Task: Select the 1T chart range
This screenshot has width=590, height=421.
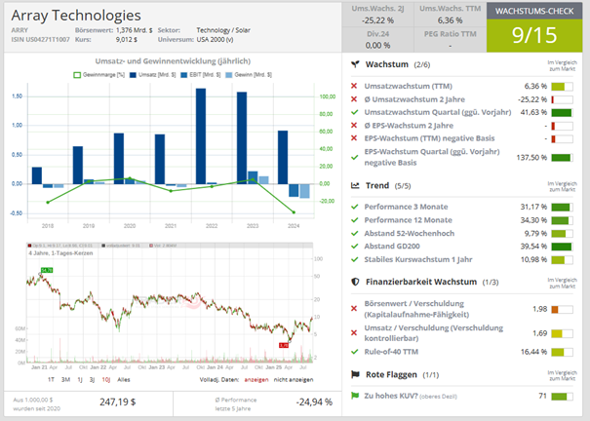Action: [x=51, y=380]
